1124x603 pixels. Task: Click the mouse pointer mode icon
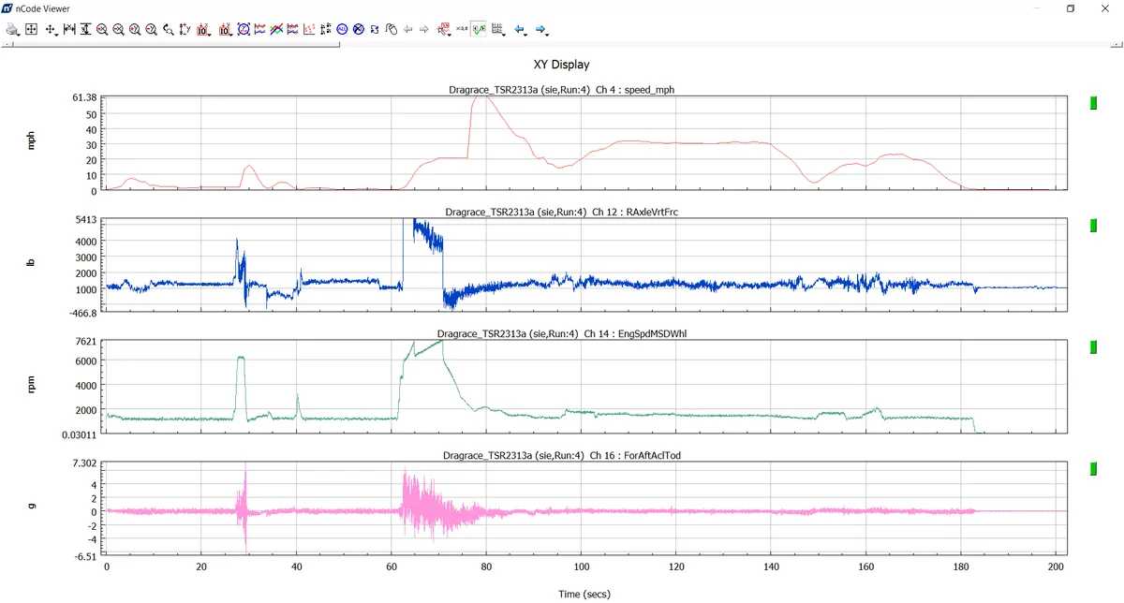[392, 29]
